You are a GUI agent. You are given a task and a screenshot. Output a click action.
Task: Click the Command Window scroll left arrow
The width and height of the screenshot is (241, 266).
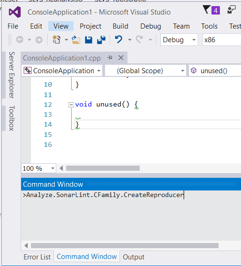(x=26, y=245)
